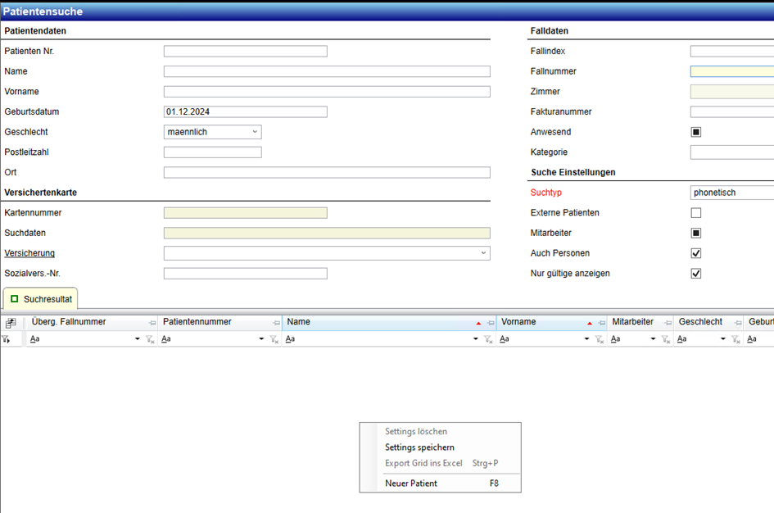Viewport: 774px width, 513px height.
Task: Open the Suchtyp phonetisch combo box
Action: pyautogui.click(x=732, y=193)
